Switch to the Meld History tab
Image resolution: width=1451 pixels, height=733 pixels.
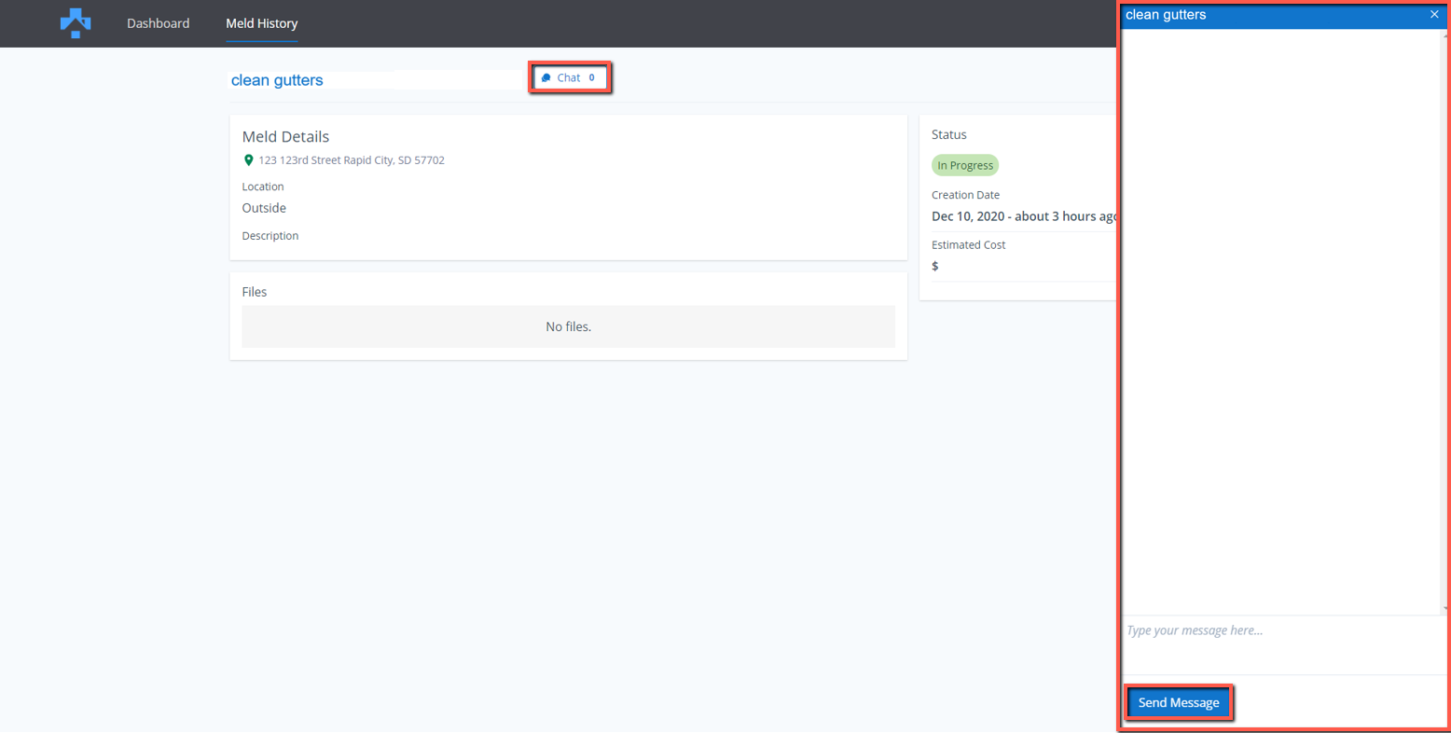(x=261, y=23)
